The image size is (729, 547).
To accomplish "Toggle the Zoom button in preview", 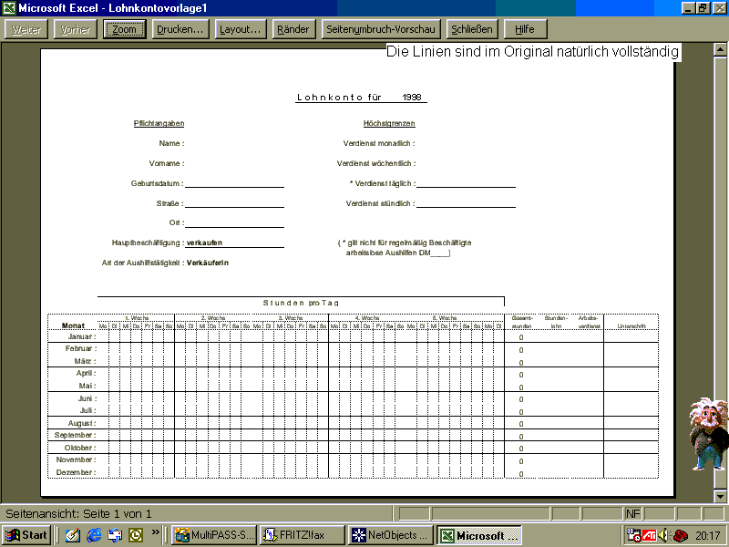I will [x=125, y=29].
